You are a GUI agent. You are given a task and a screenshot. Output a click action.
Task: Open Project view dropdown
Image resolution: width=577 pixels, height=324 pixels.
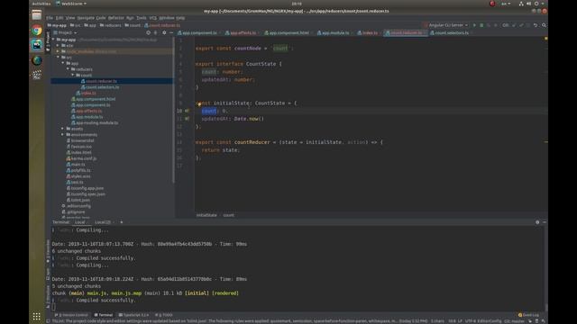[x=66, y=32]
